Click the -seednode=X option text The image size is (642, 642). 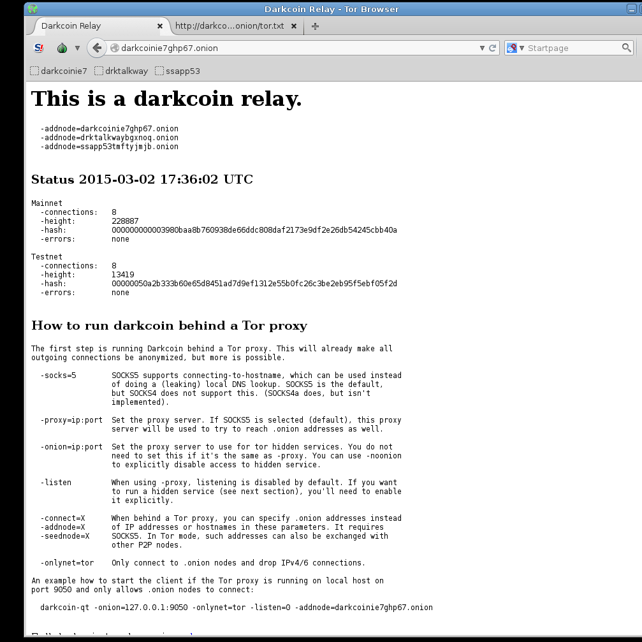coord(64,536)
